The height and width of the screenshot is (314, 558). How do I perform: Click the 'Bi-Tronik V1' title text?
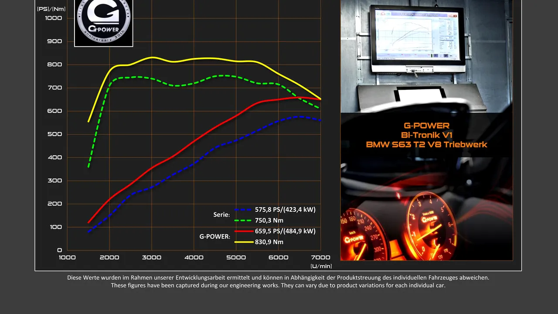pyautogui.click(x=426, y=135)
